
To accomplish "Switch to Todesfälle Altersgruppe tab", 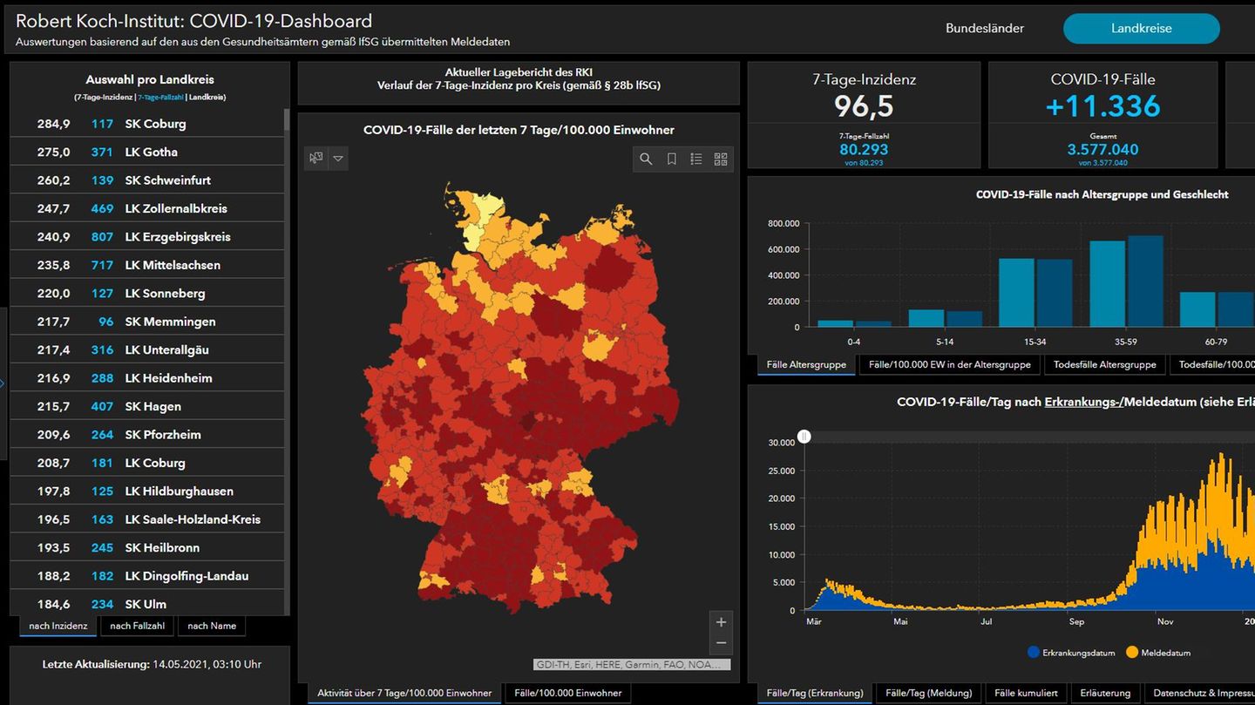I will pyautogui.click(x=1103, y=364).
